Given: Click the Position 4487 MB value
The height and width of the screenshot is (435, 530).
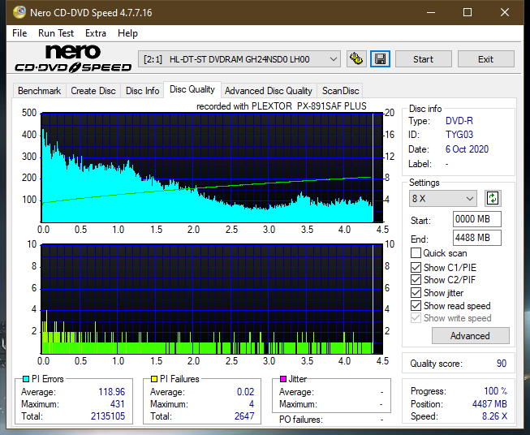Looking at the screenshot, I should 489,404.
